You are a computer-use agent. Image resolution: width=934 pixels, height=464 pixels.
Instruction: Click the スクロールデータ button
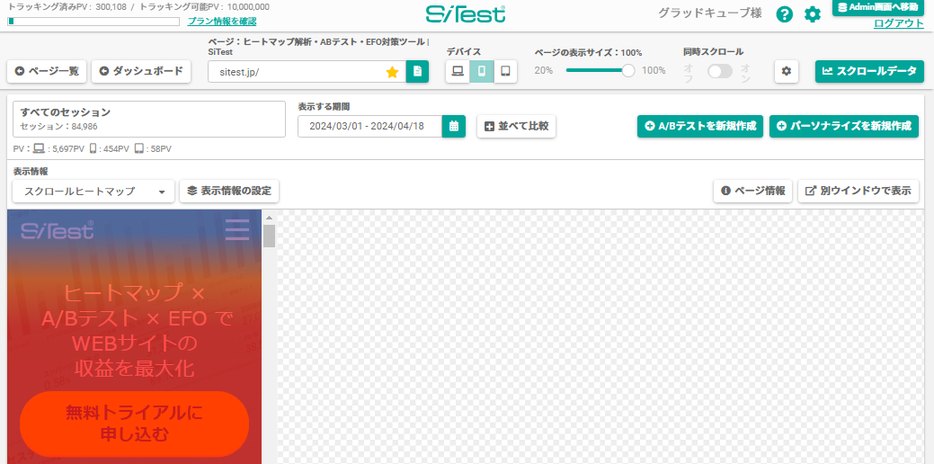(x=869, y=71)
